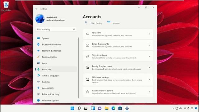
Task: Click the magnifier icon in the search box
Action: coord(74,30)
